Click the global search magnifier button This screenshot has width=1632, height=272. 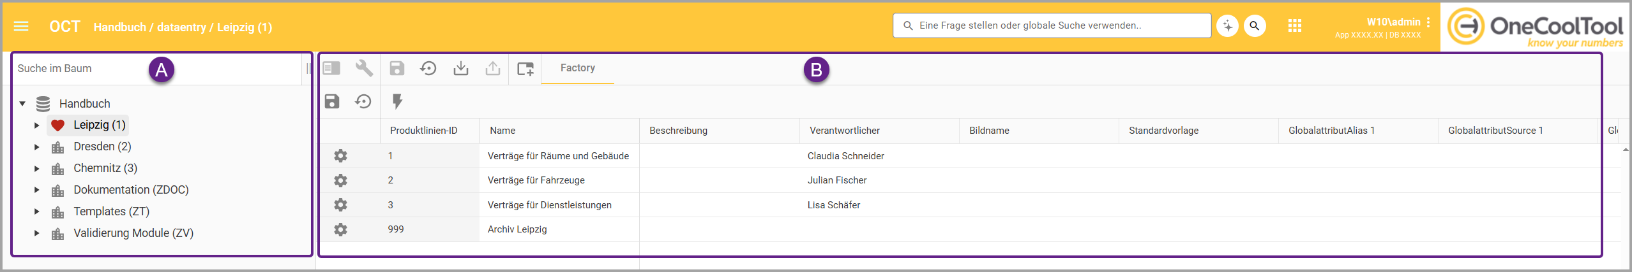pyautogui.click(x=1254, y=26)
